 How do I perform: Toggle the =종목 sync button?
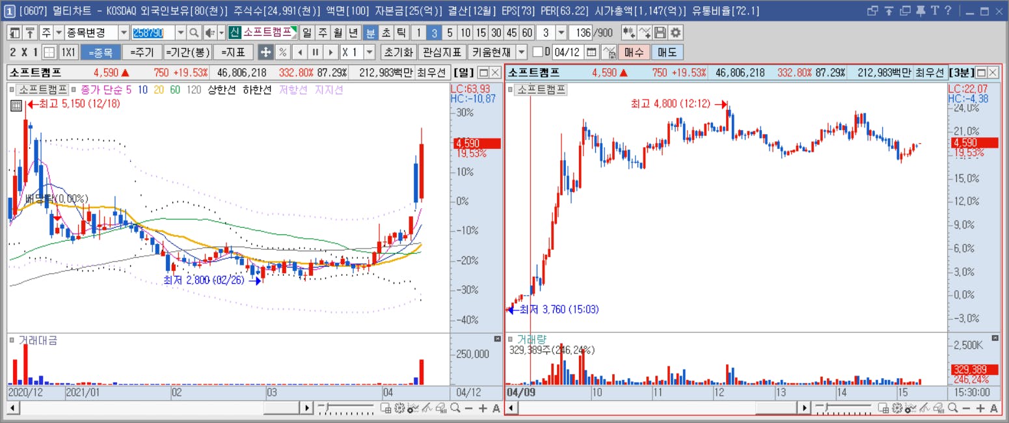(100, 52)
